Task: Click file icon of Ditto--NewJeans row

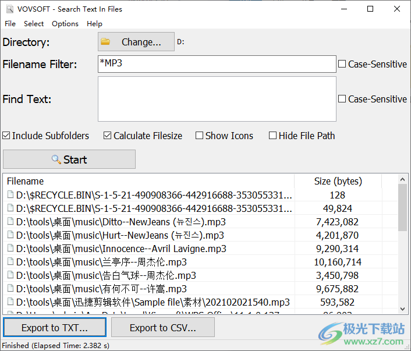Action: [x=10, y=221]
